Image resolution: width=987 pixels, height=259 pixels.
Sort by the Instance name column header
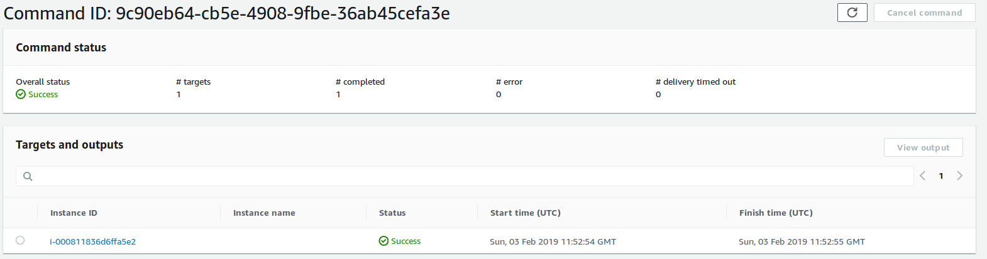click(x=264, y=213)
